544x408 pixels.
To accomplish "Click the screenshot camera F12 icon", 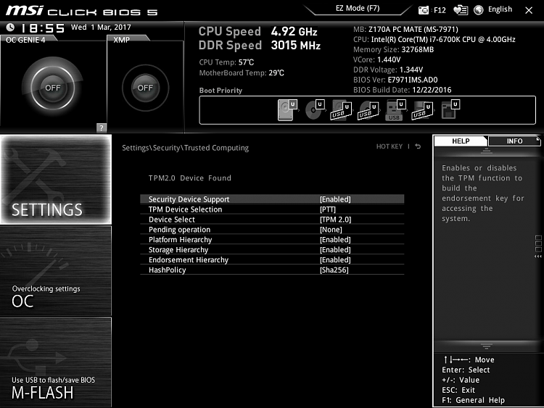I will 424,10.
